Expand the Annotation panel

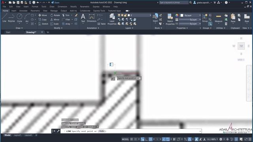pyautogui.click(x=93, y=28)
